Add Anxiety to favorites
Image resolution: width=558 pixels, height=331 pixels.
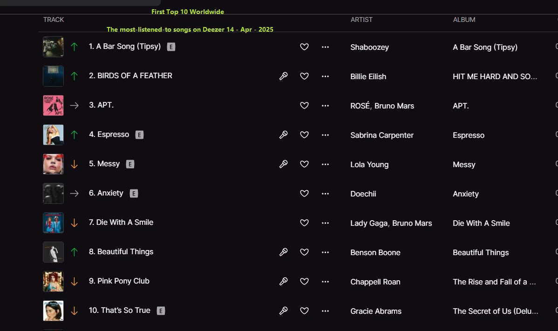[x=304, y=193]
